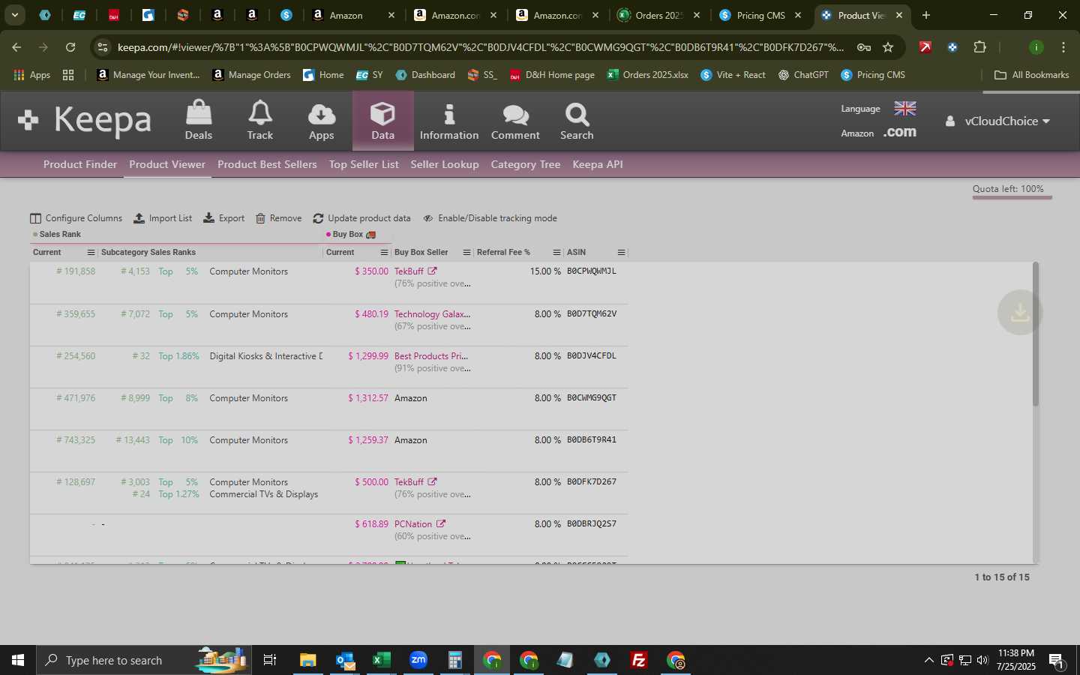
Task: Click Commercial TVs & Displays category
Action: click(264, 494)
